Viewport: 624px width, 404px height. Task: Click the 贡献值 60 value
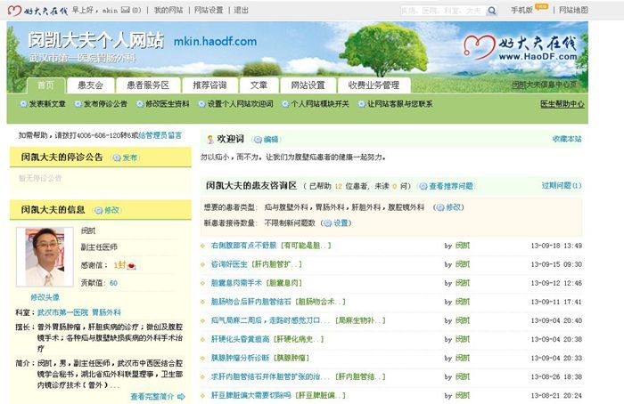click(113, 283)
